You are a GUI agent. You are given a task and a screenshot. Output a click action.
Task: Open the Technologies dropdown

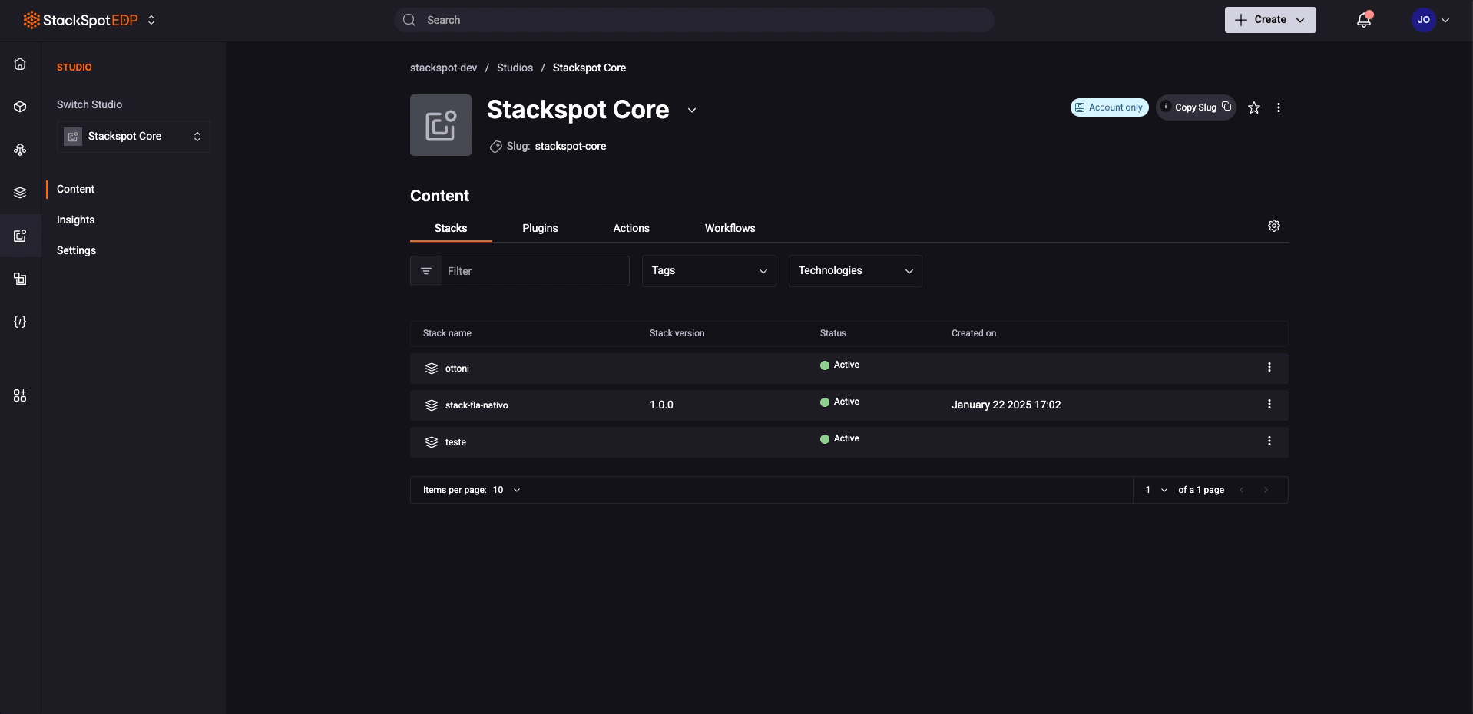[x=854, y=271]
